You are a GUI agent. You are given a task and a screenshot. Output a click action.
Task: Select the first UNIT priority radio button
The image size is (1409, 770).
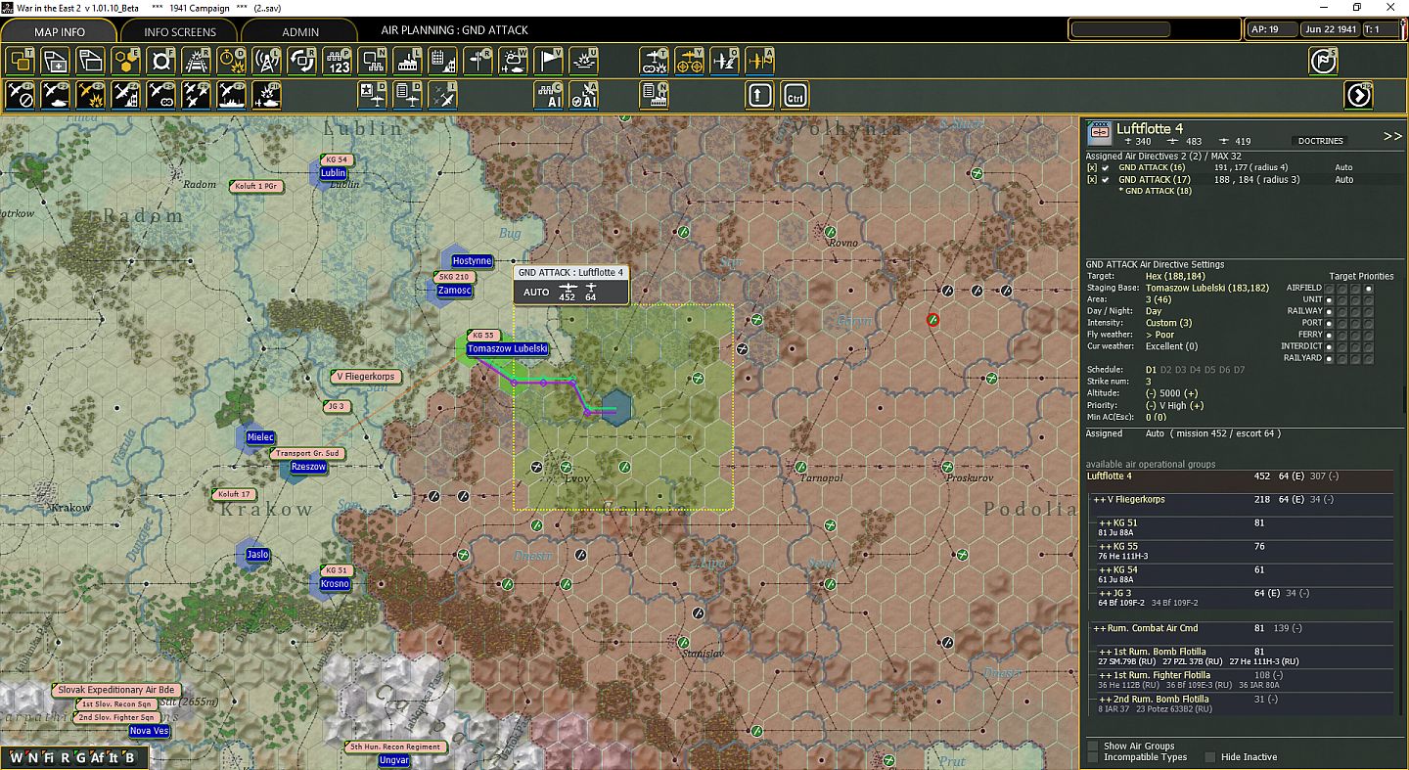(1330, 300)
